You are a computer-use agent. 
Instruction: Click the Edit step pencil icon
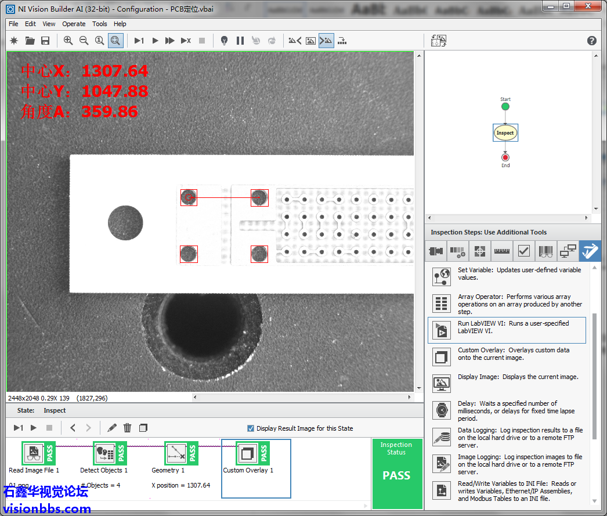[112, 428]
